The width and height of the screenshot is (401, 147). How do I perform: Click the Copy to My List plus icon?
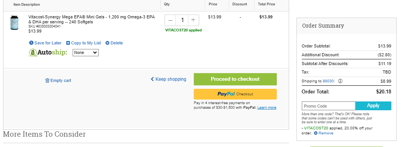(68, 43)
